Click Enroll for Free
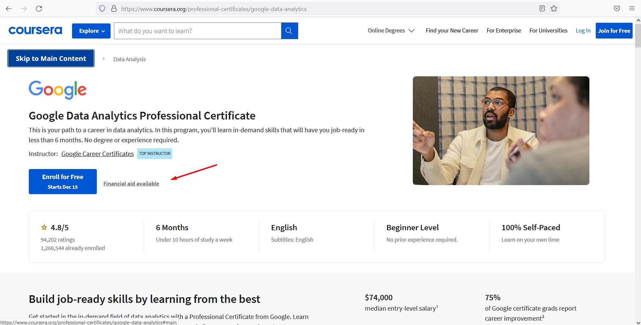This screenshot has height=325, width=641. pos(63,181)
